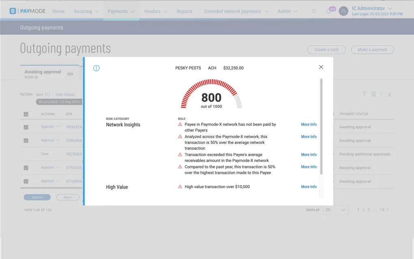
Task: Click the info icon in the risk dialog
Action: pyautogui.click(x=96, y=68)
